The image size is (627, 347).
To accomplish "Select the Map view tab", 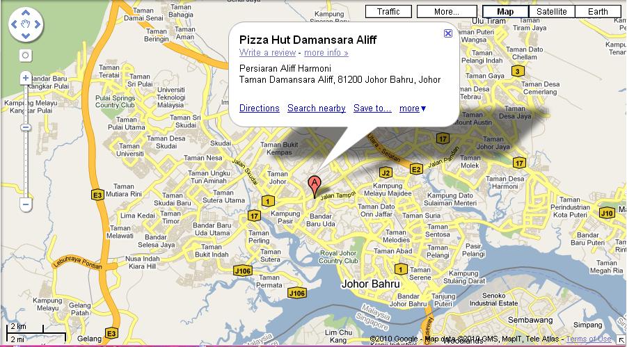I will click(x=505, y=12).
